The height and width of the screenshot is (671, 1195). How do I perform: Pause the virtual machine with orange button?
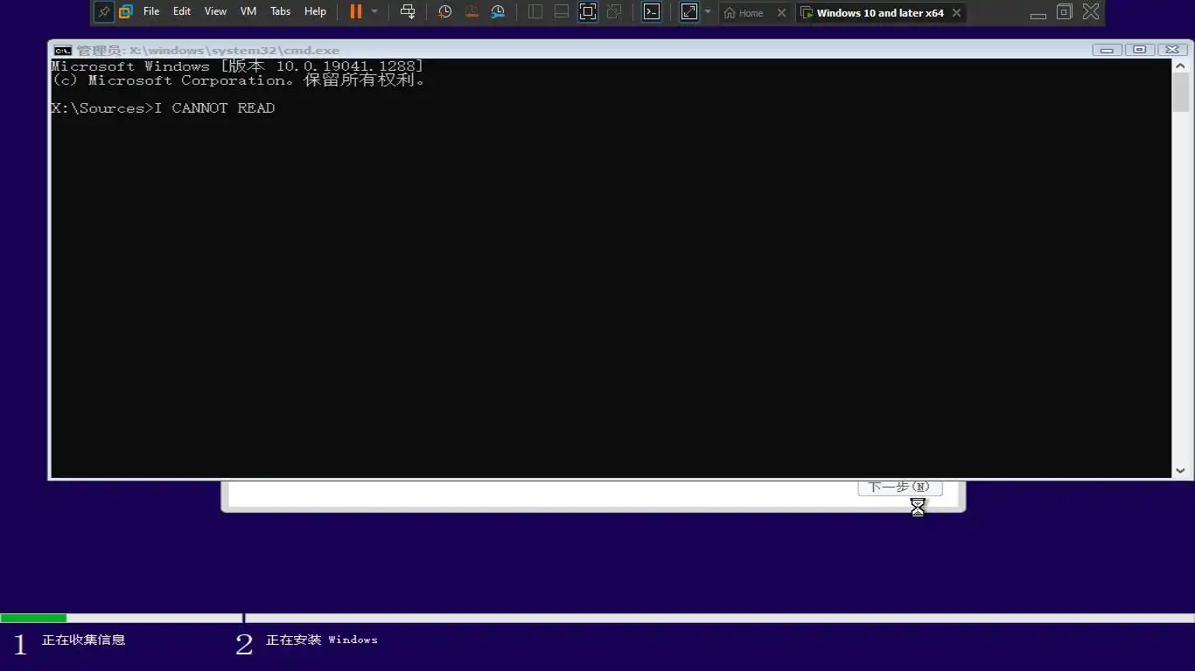[x=356, y=12]
